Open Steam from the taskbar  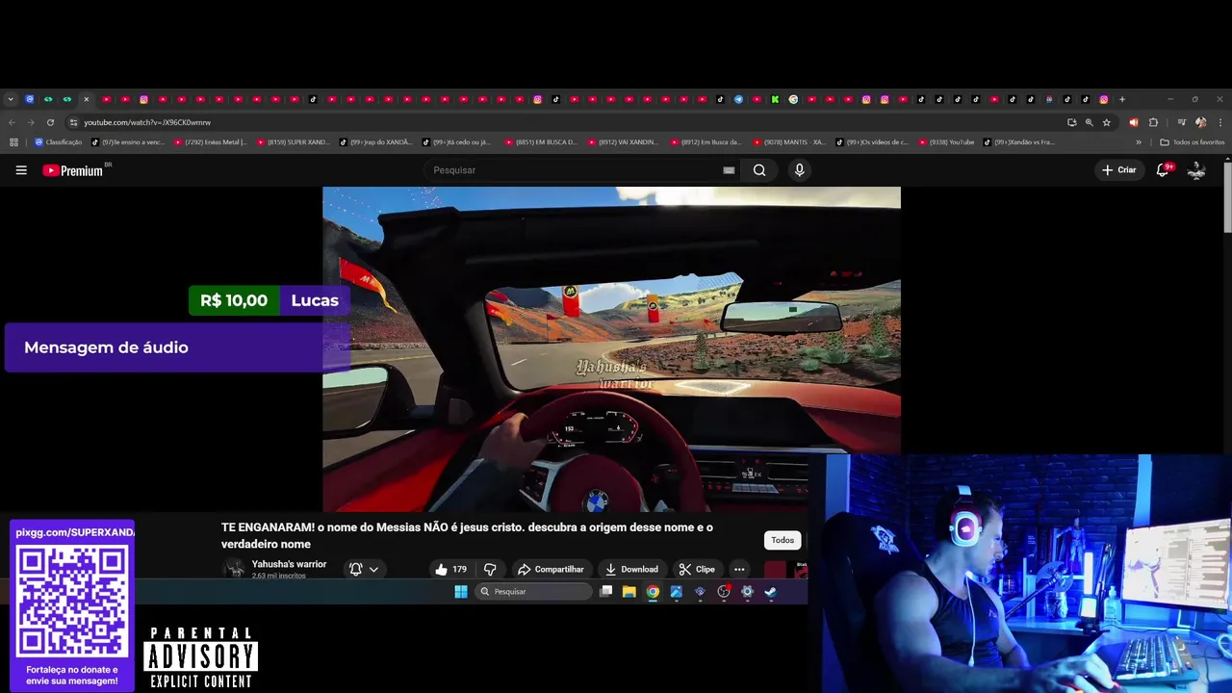(x=770, y=592)
